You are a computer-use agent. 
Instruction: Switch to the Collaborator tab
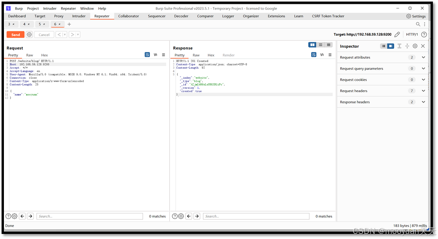pos(128,16)
